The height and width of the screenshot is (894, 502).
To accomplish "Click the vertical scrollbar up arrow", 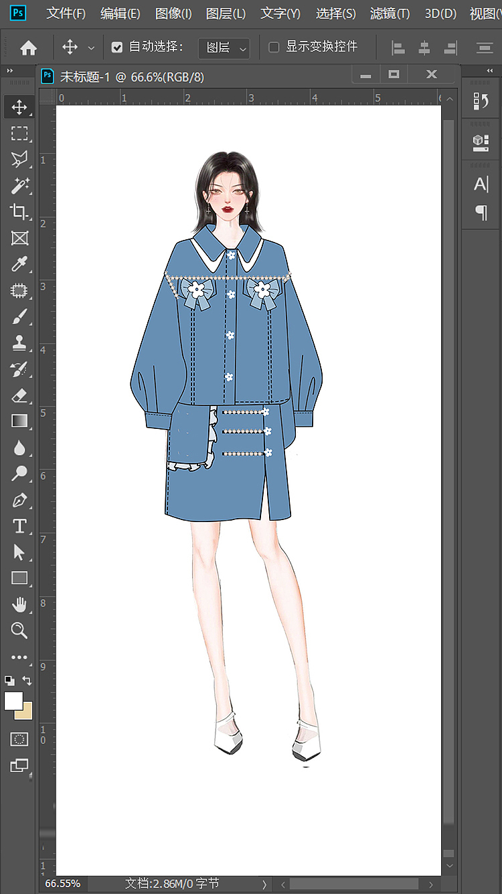I will pyautogui.click(x=449, y=99).
